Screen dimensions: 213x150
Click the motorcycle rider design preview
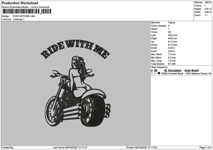pyautogui.click(x=77, y=91)
